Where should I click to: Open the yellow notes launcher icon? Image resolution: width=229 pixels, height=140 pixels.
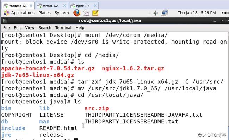point(95,13)
